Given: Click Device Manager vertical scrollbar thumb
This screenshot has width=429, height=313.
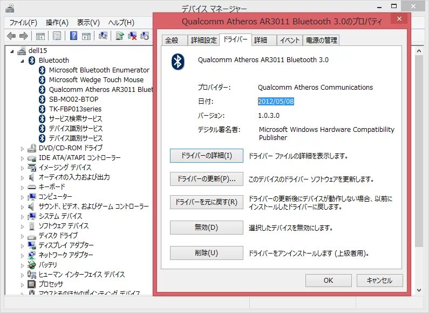Looking at the screenshot, I should click(x=419, y=151).
